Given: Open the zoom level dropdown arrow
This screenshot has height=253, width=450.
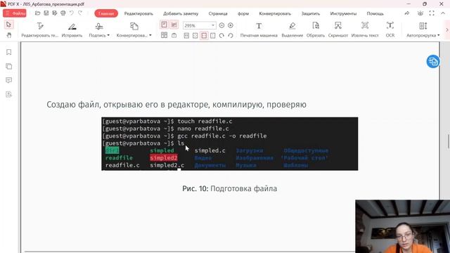Looking at the screenshot, I should pyautogui.click(x=212, y=25).
